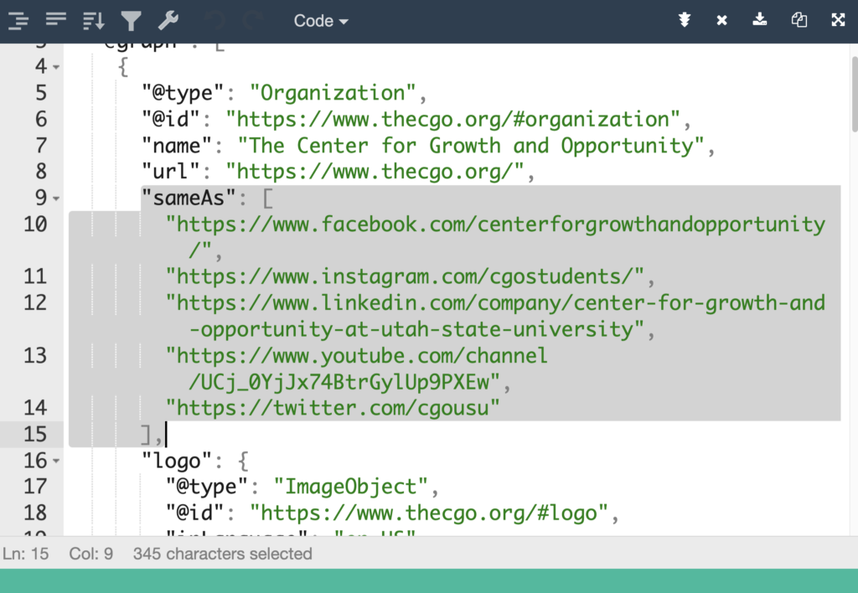Download the document with the tray-arrow icon
This screenshot has width=858, height=593.
click(759, 20)
